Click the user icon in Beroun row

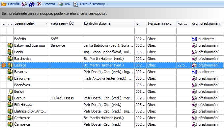[x=10, y=98]
